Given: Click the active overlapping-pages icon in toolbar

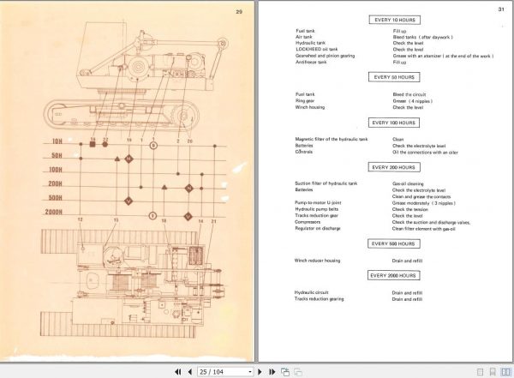Looking at the screenshot, I should click(x=286, y=371).
